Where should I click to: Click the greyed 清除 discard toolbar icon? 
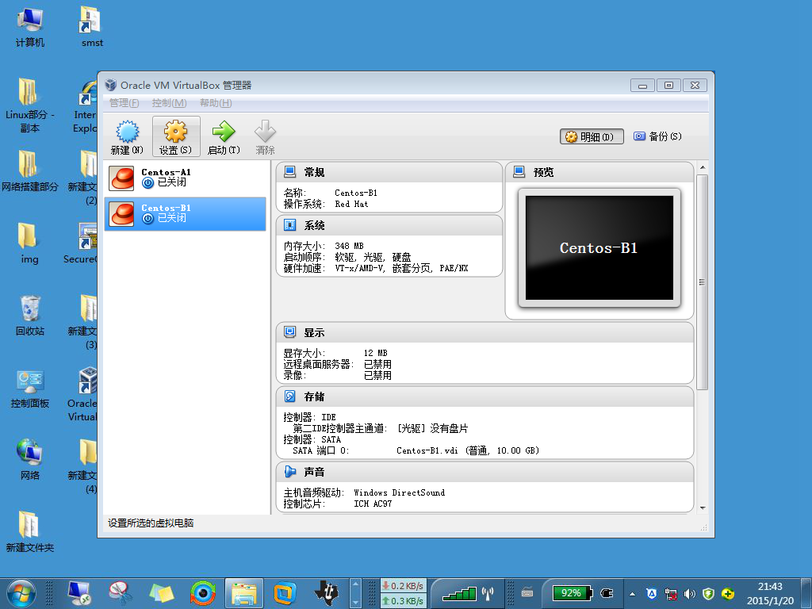point(265,136)
